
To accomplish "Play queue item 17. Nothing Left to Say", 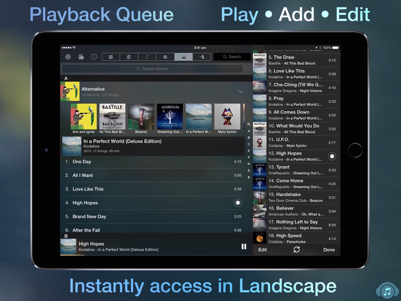I will click(x=297, y=225).
